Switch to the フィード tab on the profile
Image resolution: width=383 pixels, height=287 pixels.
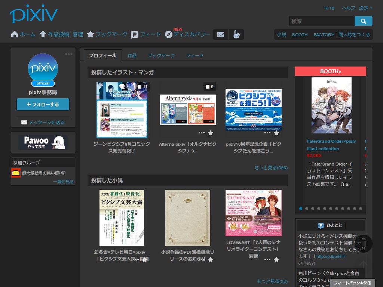195,55
